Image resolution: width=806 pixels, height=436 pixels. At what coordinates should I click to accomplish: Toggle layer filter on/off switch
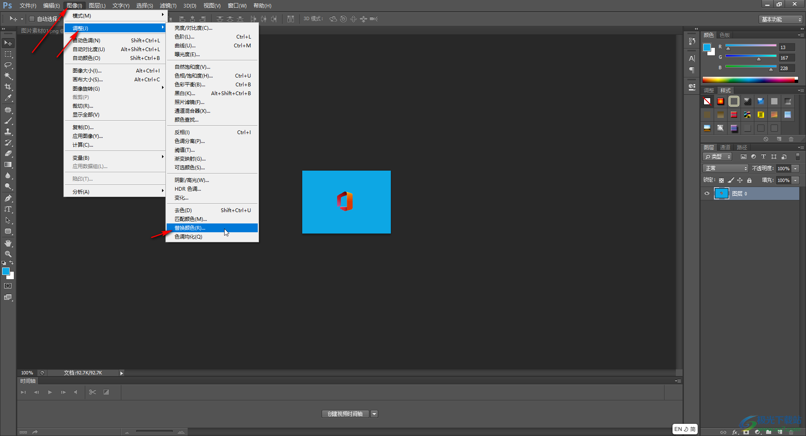(x=798, y=156)
